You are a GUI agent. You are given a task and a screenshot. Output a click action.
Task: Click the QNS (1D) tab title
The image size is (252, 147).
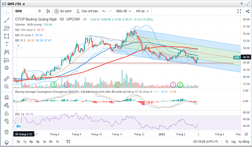(14, 4)
